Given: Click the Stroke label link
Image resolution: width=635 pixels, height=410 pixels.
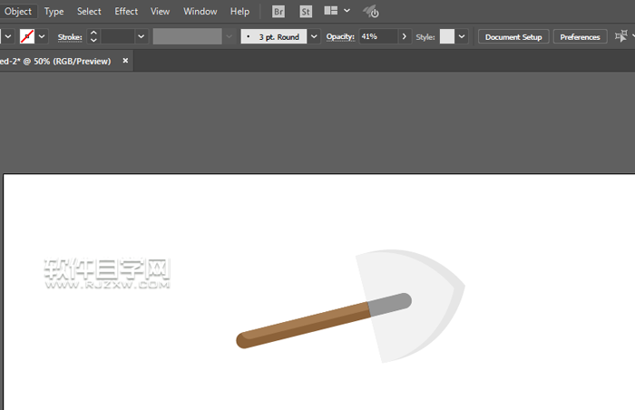Looking at the screenshot, I should [x=69, y=37].
